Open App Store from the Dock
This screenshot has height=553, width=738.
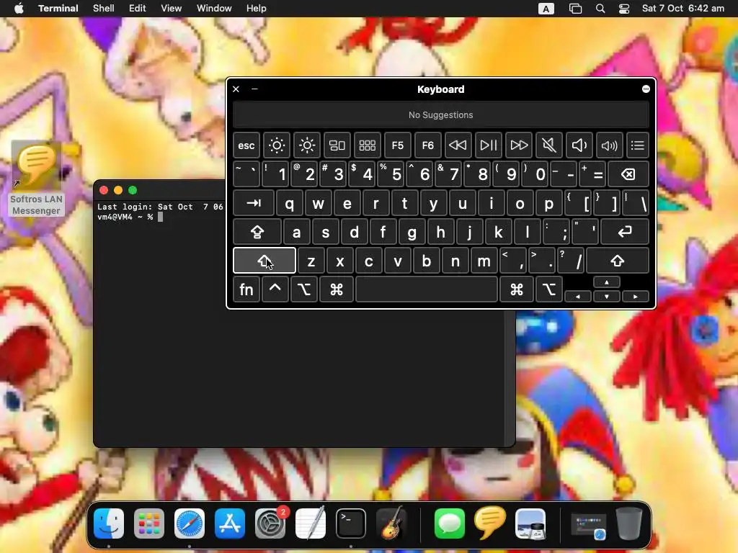coord(230,523)
